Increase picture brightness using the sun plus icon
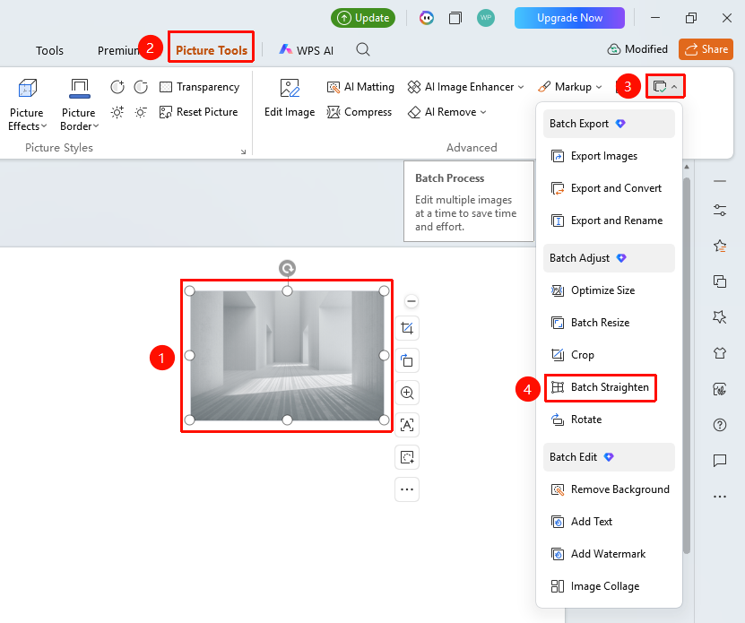The image size is (745, 623). pyautogui.click(x=117, y=112)
